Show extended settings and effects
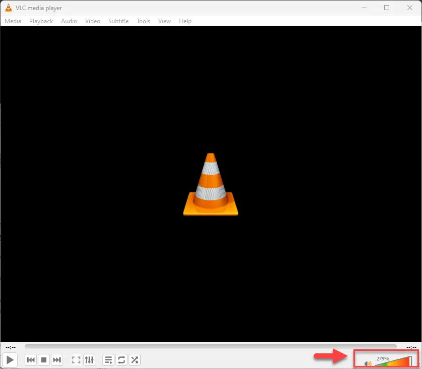This screenshot has height=369, width=422. [x=89, y=360]
